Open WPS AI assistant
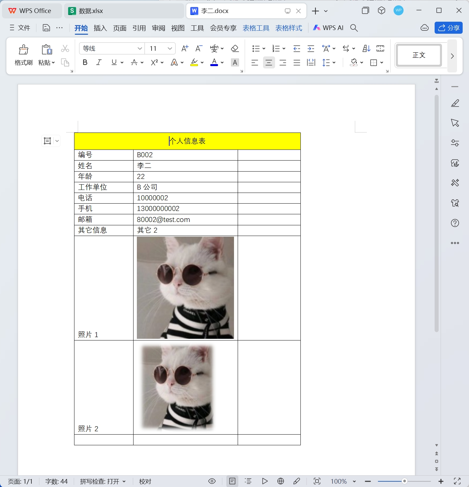 pos(328,28)
